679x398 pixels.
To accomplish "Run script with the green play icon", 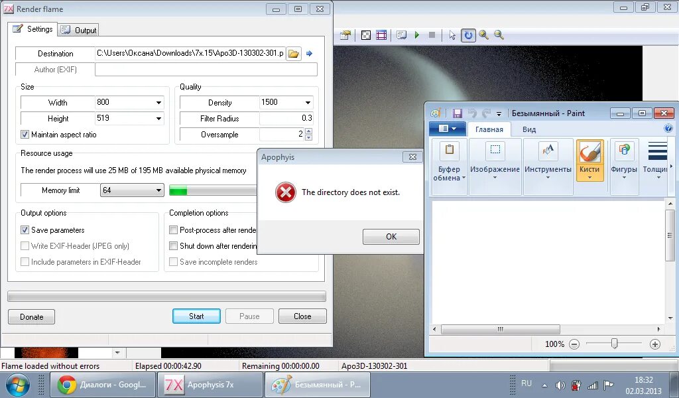I will pyautogui.click(x=417, y=35).
